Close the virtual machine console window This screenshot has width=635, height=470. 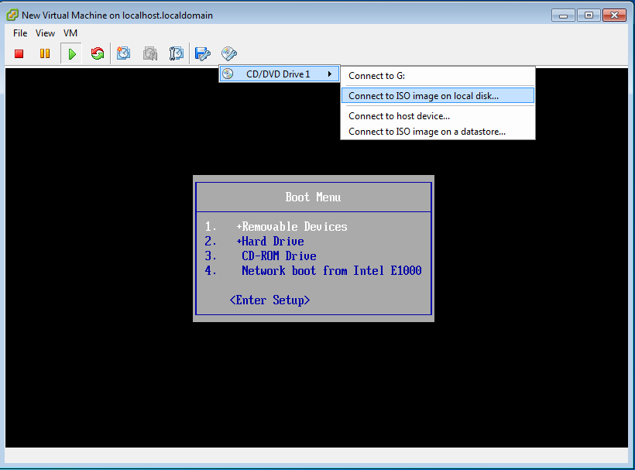[x=614, y=15]
